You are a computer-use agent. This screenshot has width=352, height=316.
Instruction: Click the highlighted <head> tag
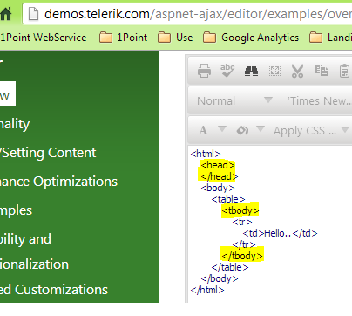point(218,165)
